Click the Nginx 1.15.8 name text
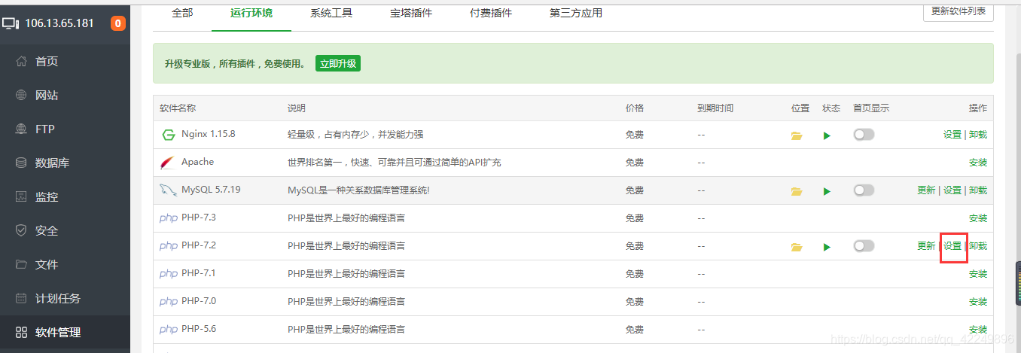This screenshot has width=1021, height=353. click(209, 135)
